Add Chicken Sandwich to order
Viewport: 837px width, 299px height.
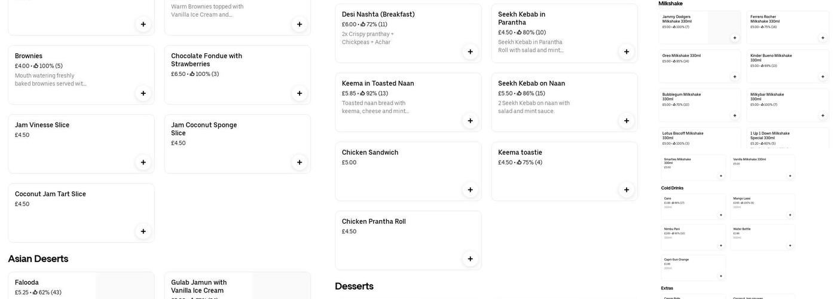(470, 190)
